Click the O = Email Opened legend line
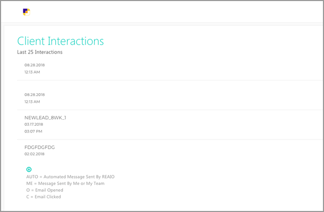 point(45,190)
